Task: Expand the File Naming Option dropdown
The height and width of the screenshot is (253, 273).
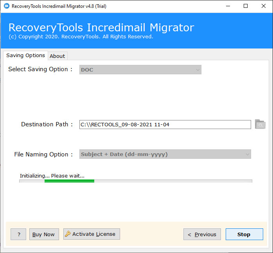Action: 165,154
